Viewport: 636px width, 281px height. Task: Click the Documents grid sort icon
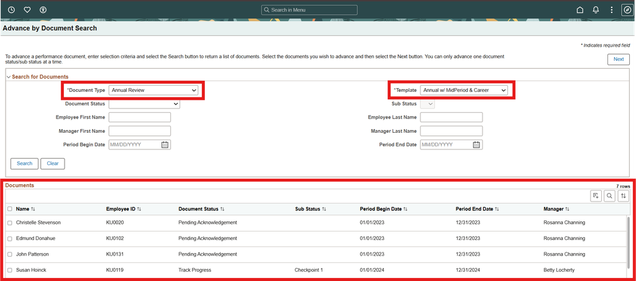click(624, 196)
